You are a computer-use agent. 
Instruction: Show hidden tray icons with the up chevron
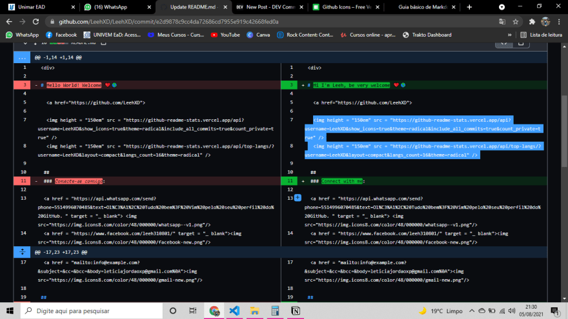[x=472, y=311]
